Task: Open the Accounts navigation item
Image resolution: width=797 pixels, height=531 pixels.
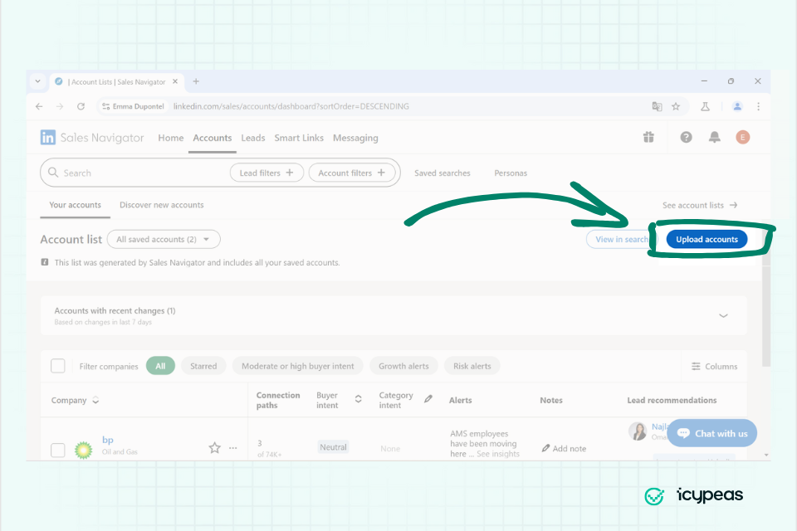Action: point(213,138)
